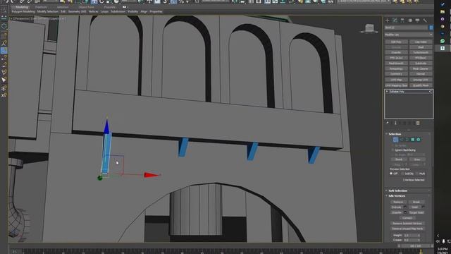
Task: Enable the By Angle checkbox
Action: coord(393,155)
